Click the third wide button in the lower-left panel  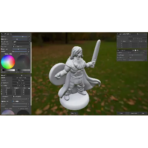21,83
